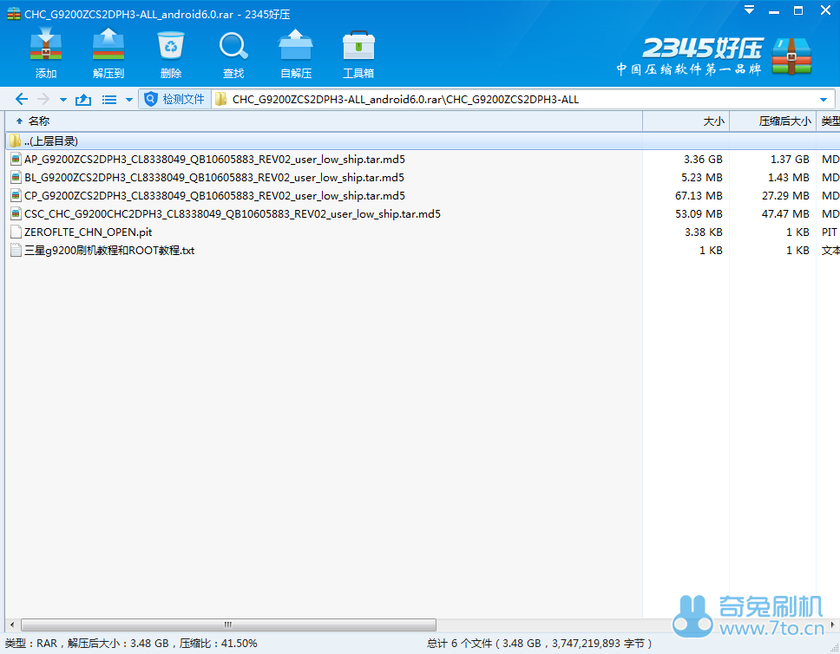Click the status bar compression ratio text 41.50%

(239, 644)
